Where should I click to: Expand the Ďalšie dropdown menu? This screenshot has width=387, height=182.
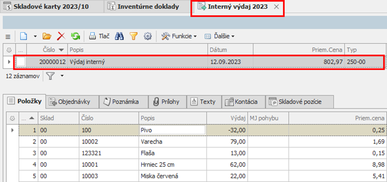[219, 36]
